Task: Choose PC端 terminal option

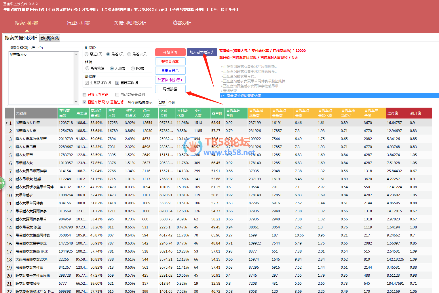Action: coord(133,68)
